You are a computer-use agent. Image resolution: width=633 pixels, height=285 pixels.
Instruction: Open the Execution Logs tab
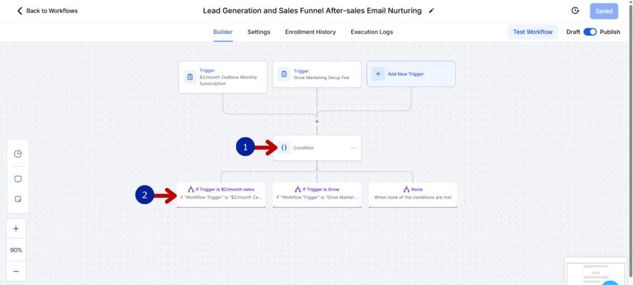[372, 32]
